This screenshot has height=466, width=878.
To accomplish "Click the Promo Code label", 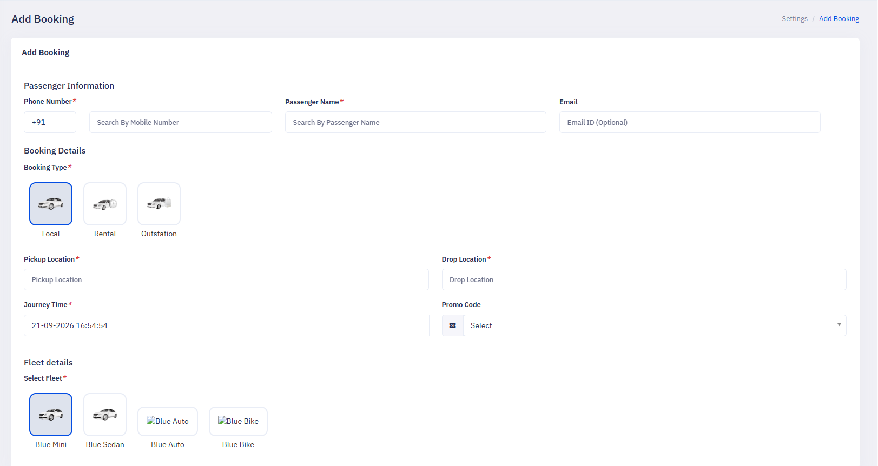I will (x=461, y=305).
